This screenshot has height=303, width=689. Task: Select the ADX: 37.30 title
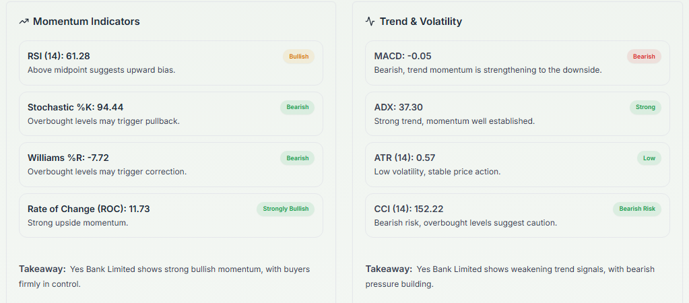coord(398,107)
